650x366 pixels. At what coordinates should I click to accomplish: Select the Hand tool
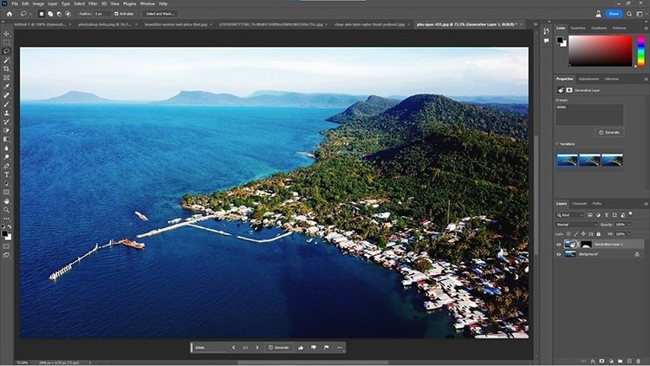tap(6, 201)
